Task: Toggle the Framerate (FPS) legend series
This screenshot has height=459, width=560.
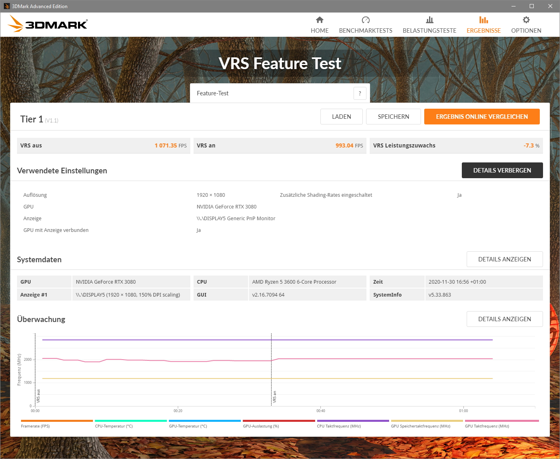Action: [36, 426]
